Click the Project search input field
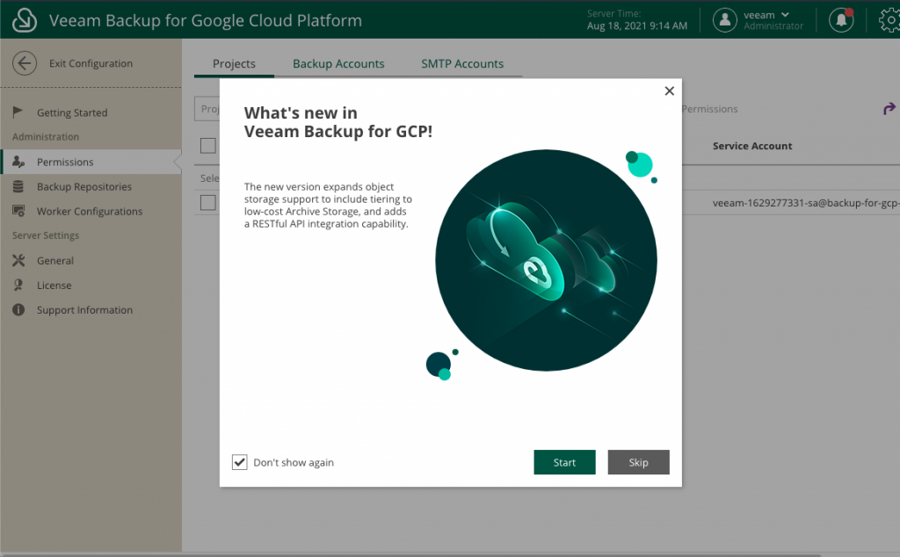The width and height of the screenshot is (900, 557). [x=207, y=109]
